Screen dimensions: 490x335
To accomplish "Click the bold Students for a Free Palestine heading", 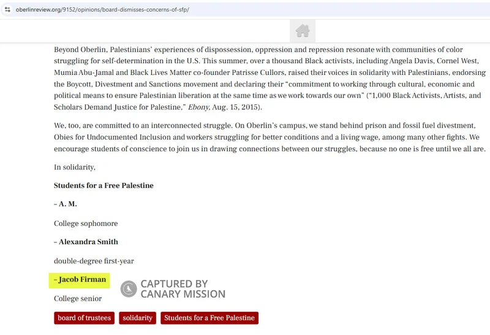I will tap(104, 185).
